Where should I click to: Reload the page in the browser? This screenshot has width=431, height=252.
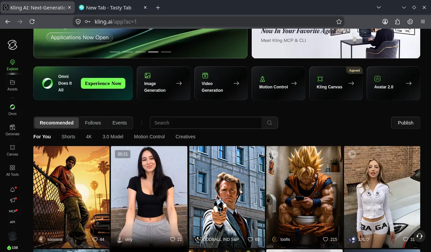click(32, 22)
